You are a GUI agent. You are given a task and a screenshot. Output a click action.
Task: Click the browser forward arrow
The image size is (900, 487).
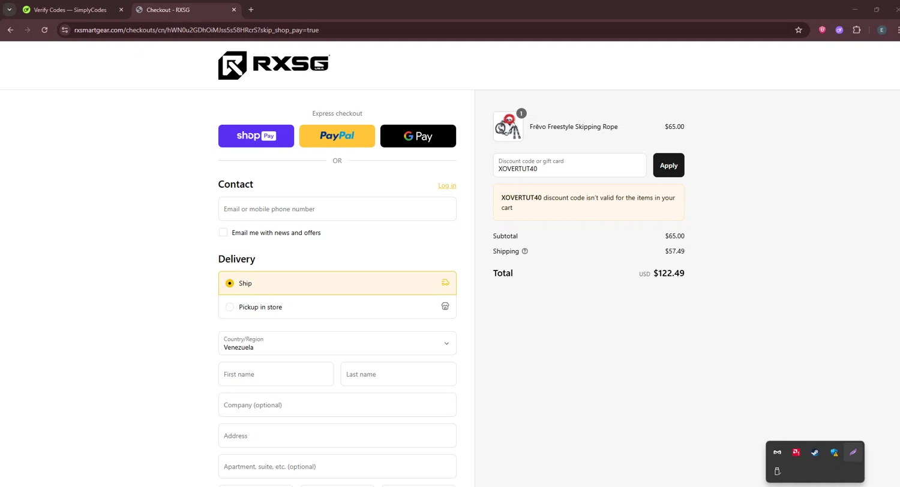point(27,30)
